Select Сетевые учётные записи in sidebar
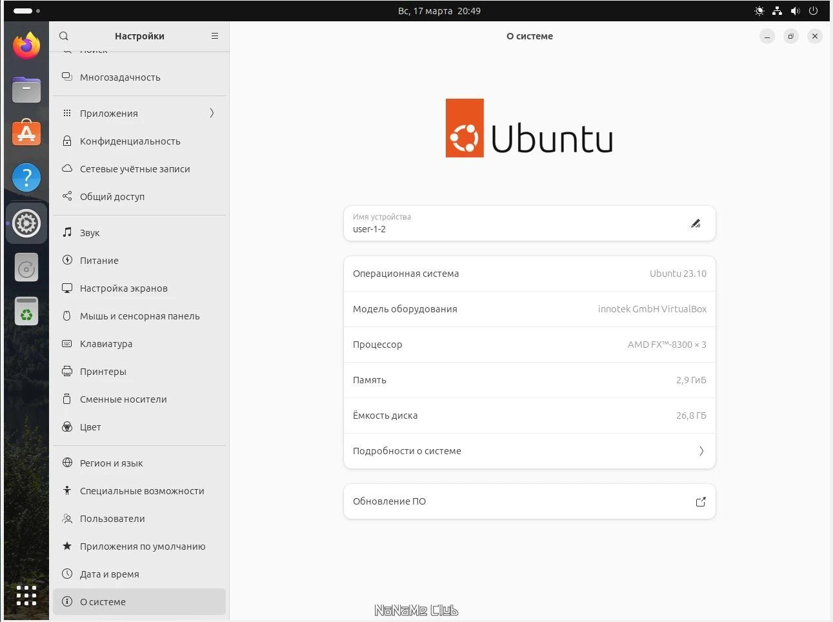The image size is (833, 622). tap(139, 168)
